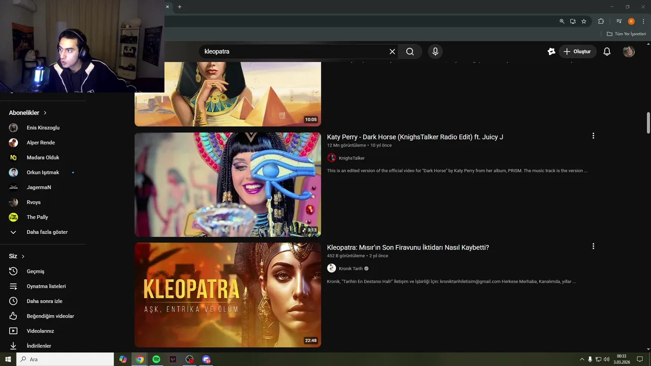651x366 pixels.
Task: Click the tray microphone status icon
Action: coord(590,359)
